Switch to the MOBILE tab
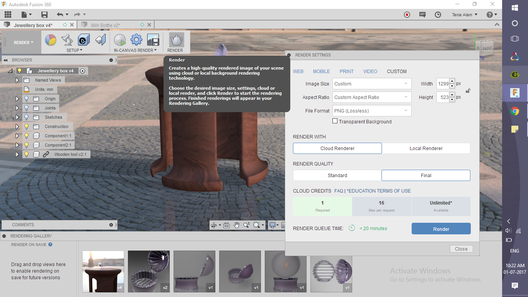 322,72
